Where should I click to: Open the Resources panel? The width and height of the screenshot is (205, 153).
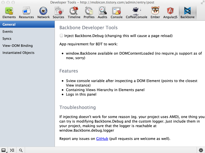[x=26, y=13]
